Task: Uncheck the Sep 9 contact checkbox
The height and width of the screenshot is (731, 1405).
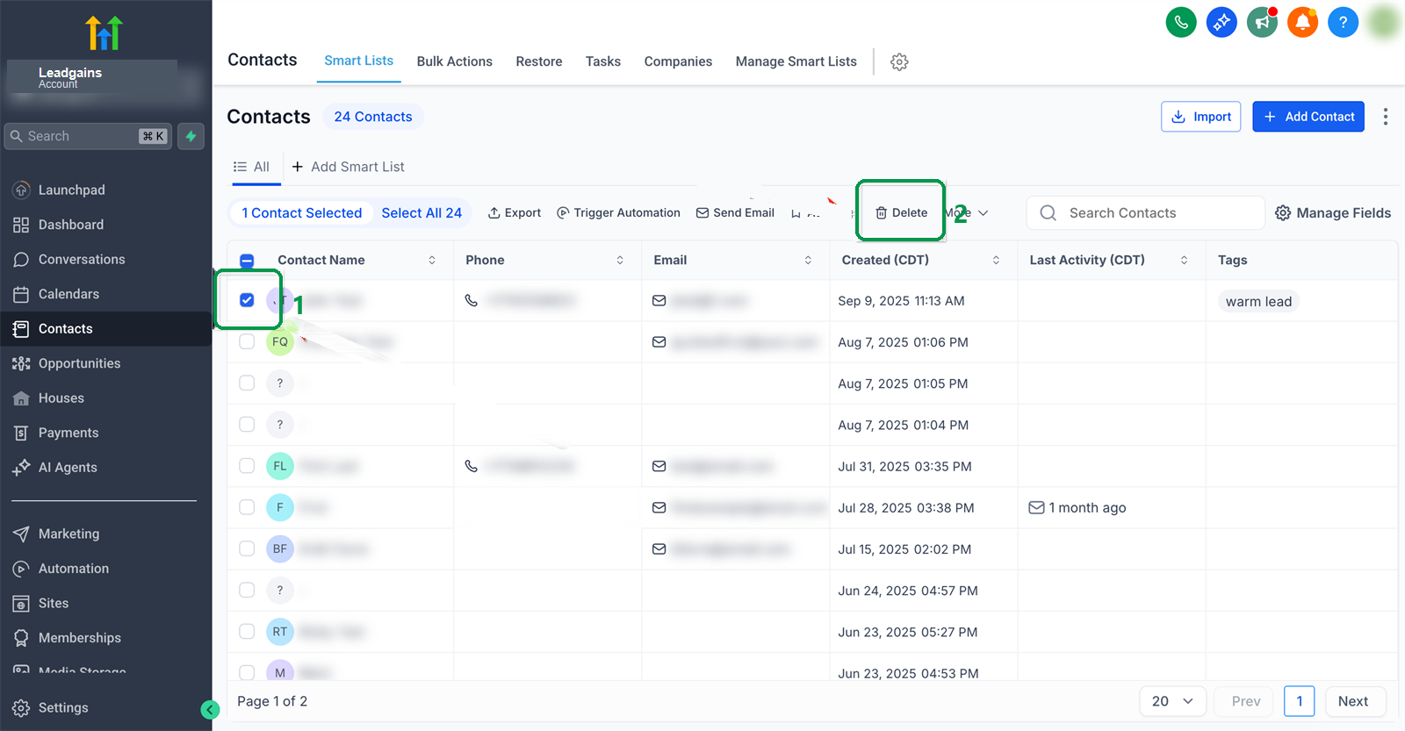Action: pos(247,300)
